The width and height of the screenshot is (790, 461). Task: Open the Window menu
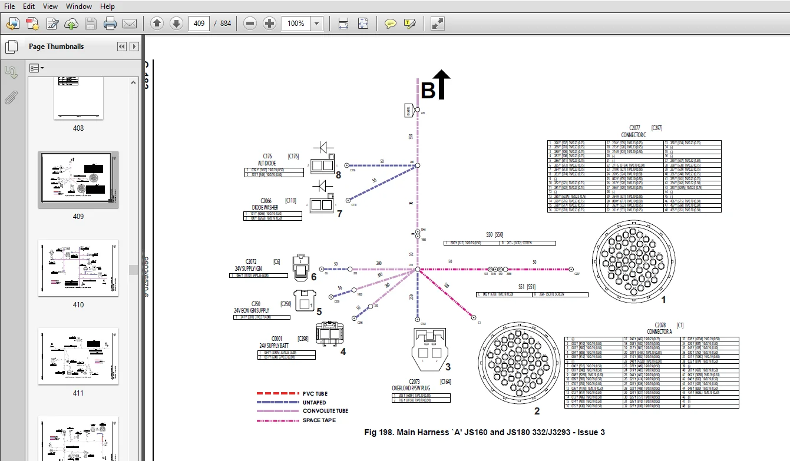[x=79, y=6]
